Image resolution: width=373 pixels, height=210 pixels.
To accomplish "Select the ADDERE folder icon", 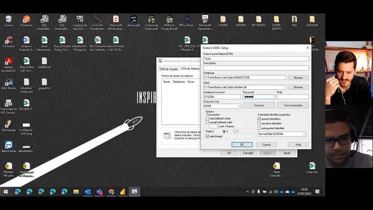I will point(241,21).
